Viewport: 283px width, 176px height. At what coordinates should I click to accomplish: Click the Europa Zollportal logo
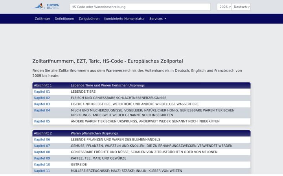click(x=46, y=7)
